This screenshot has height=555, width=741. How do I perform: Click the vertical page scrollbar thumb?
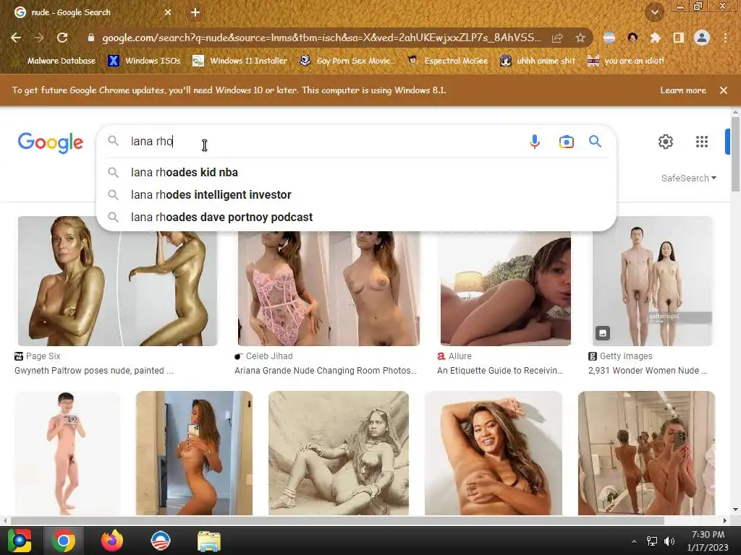click(735, 154)
